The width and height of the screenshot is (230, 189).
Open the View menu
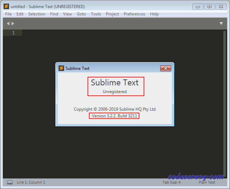[67, 14]
